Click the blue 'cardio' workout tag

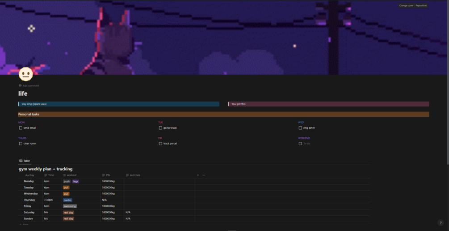(67, 200)
